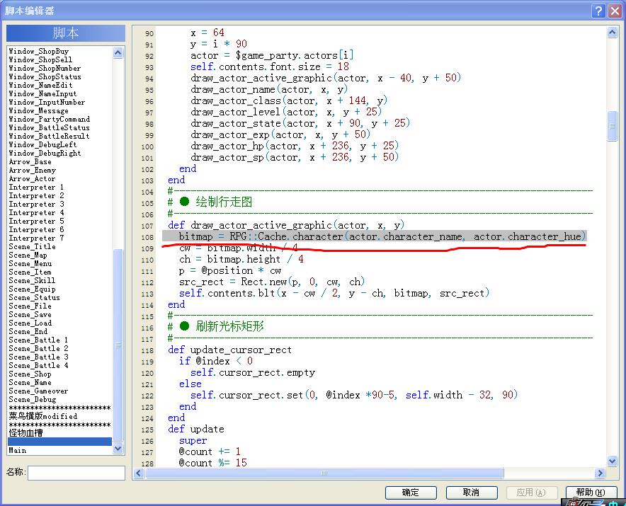Select Scene_Map script
The width and height of the screenshot is (626, 506).
coord(28,255)
